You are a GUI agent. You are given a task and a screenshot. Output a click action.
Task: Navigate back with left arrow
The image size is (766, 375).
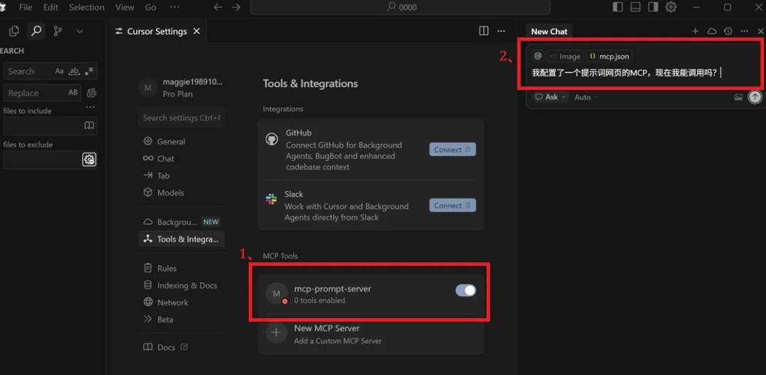(x=218, y=7)
